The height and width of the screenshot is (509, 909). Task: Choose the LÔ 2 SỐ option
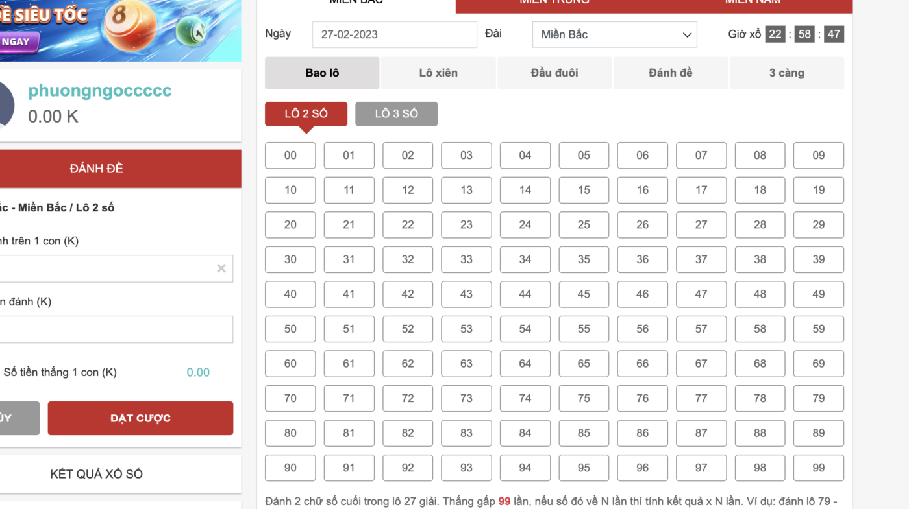(x=306, y=114)
